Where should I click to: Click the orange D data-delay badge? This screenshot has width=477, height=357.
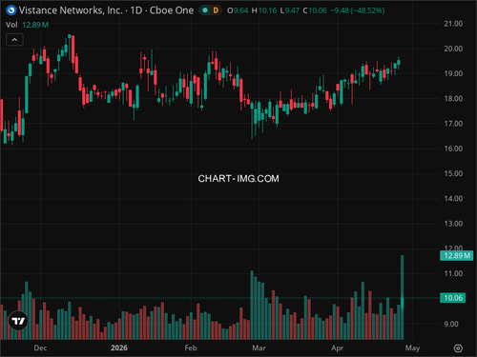[216, 10]
